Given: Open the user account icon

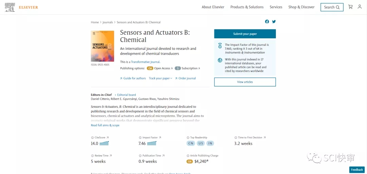Looking at the screenshot, I should [x=360, y=7].
